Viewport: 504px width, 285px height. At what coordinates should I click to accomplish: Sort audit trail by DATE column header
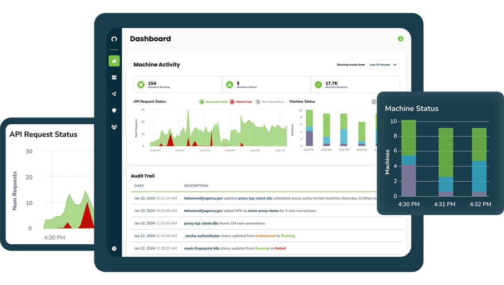[139, 186]
